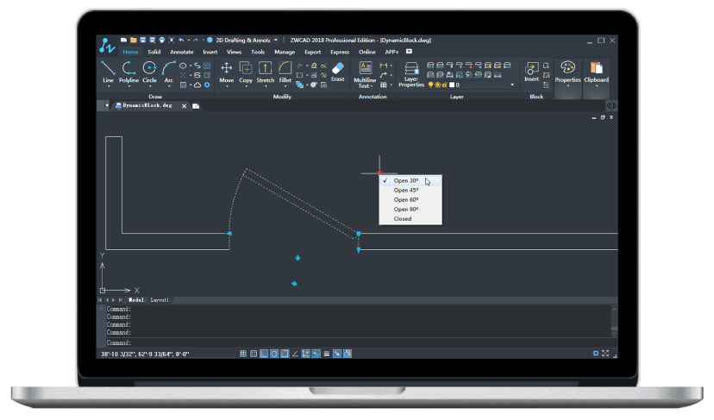714x420 pixels.
Task: Switch to the Annotate ribbon tab
Action: point(182,52)
